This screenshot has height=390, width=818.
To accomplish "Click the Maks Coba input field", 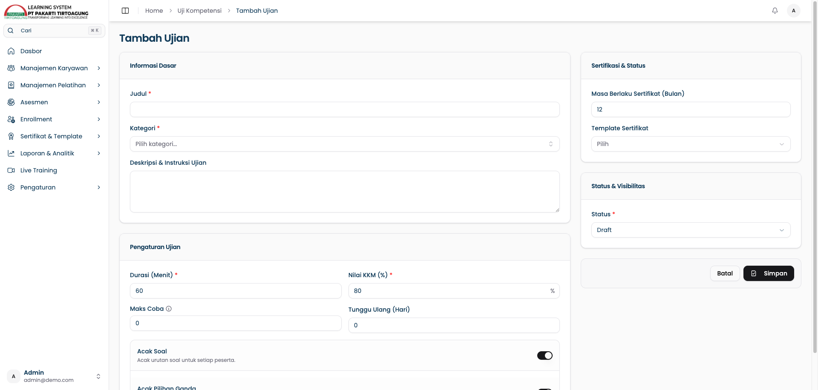I will (236, 323).
